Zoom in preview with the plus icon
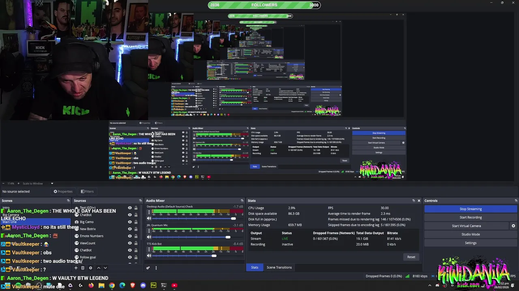 coord(18,183)
